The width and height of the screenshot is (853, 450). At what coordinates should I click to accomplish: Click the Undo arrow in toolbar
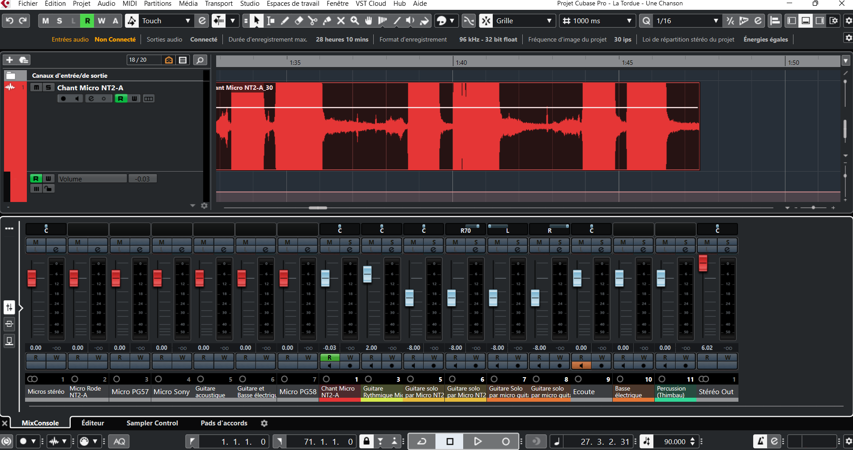[9, 21]
